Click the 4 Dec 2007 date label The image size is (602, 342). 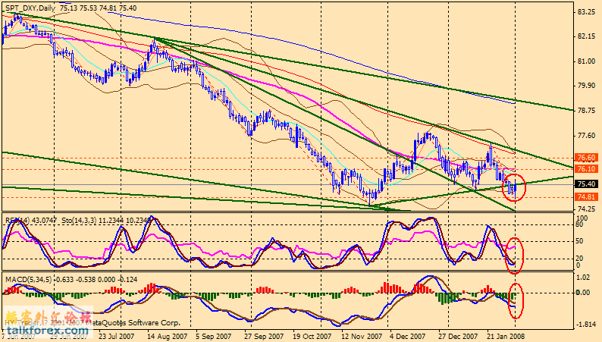(407, 336)
